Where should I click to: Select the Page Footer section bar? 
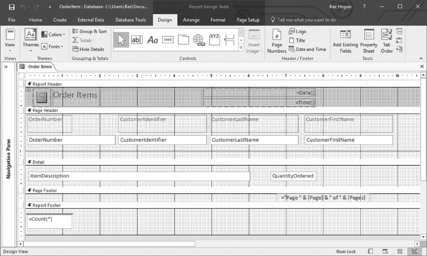point(223,191)
